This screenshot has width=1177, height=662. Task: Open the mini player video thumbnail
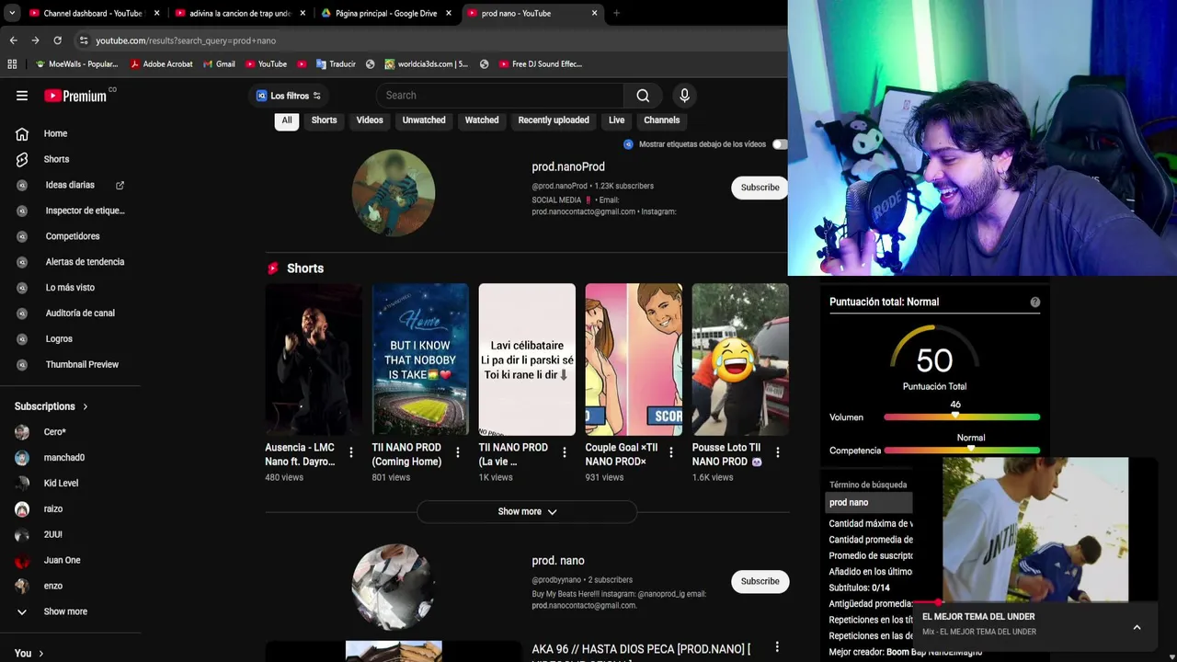point(1035,531)
